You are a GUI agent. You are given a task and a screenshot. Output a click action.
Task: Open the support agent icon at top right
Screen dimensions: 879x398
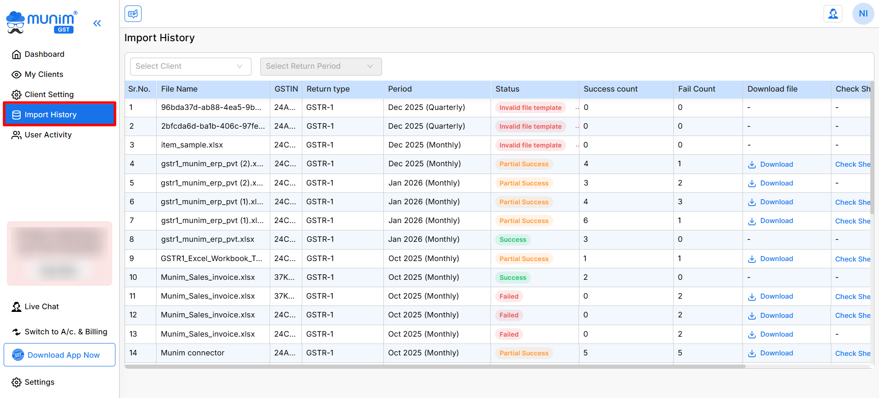833,14
